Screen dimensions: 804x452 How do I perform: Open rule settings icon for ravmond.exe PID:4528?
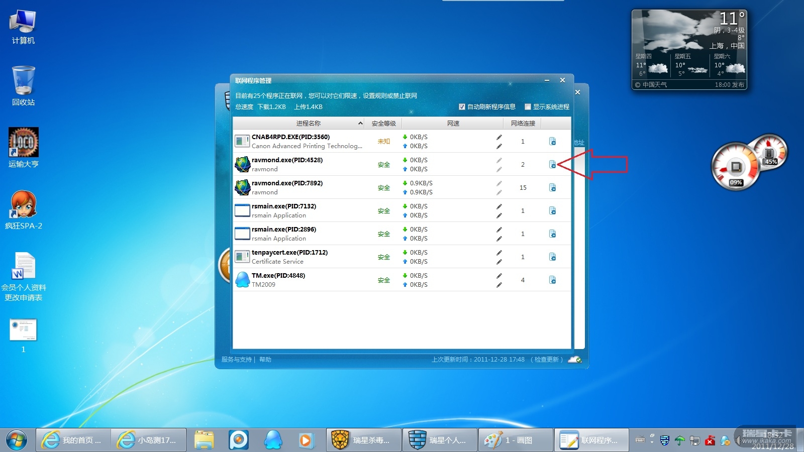(x=552, y=164)
